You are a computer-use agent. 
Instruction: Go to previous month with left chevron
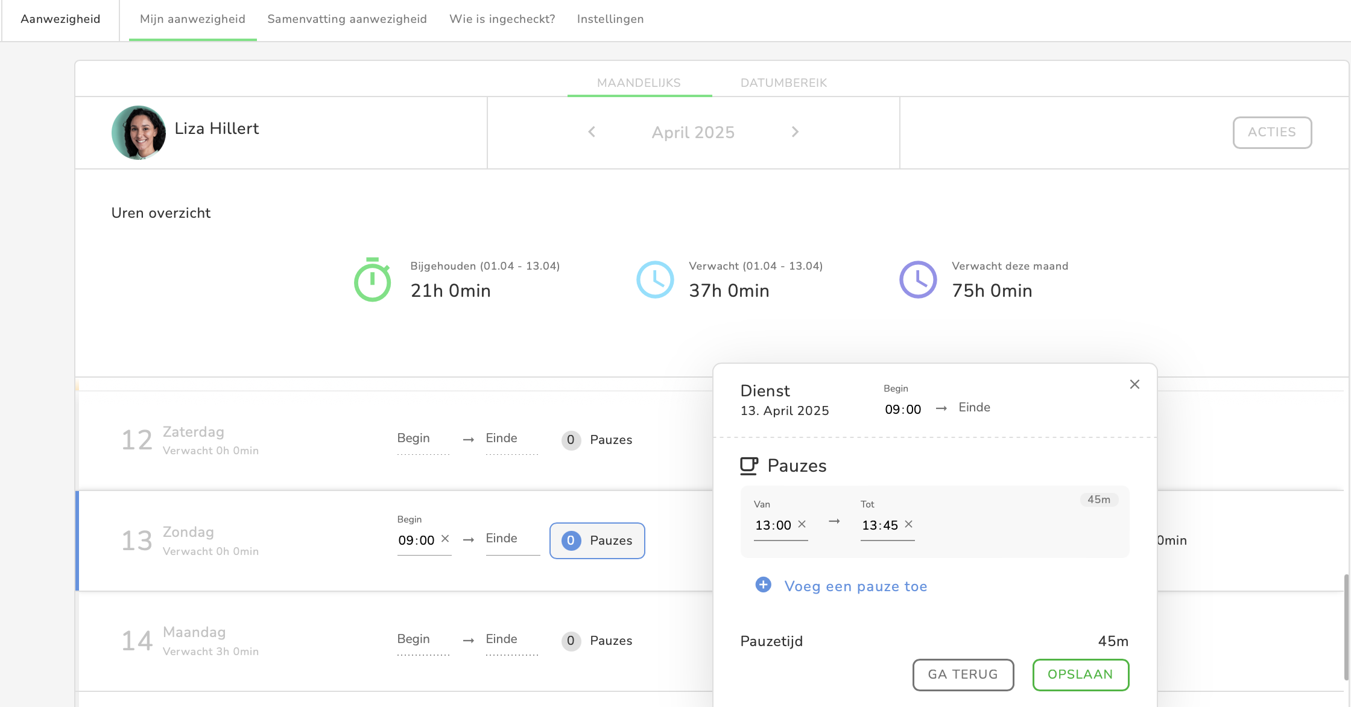[x=592, y=132]
